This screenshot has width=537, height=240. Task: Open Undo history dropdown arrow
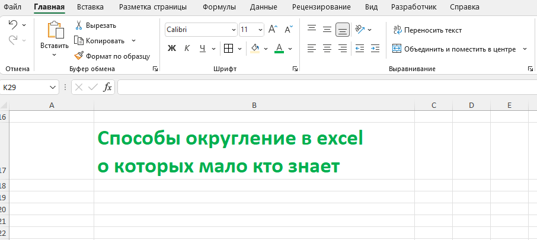pos(24,25)
